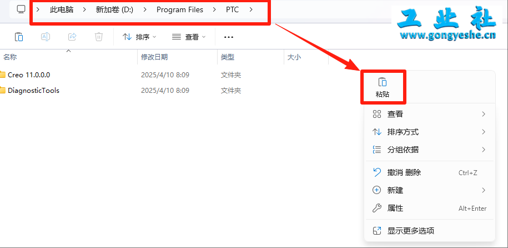The width and height of the screenshot is (508, 248).
Task: Open the three-dots more options menu
Action: click(229, 37)
